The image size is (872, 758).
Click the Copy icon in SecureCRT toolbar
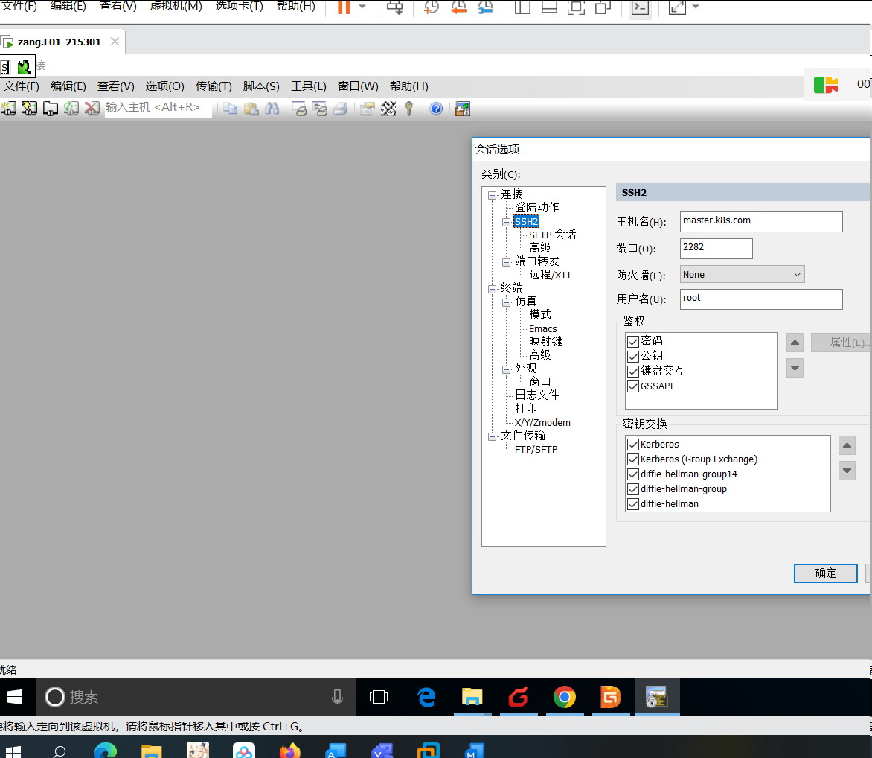tap(230, 109)
